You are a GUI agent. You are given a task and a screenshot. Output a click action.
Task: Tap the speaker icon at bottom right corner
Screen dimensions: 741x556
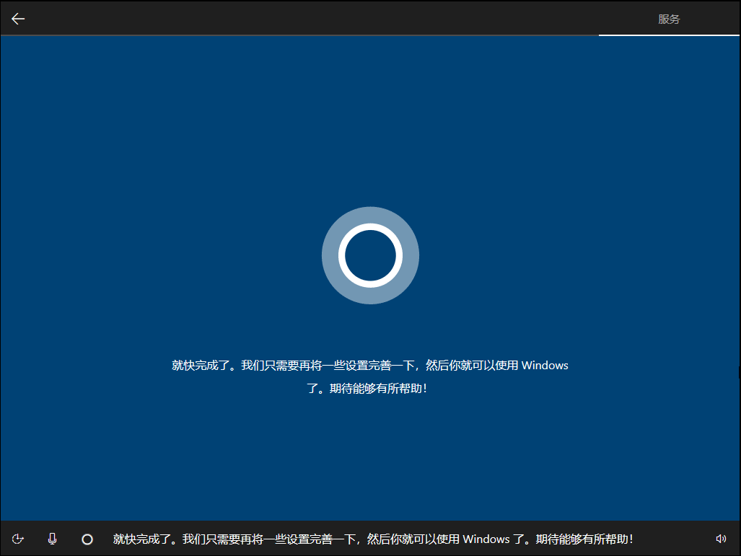(721, 539)
